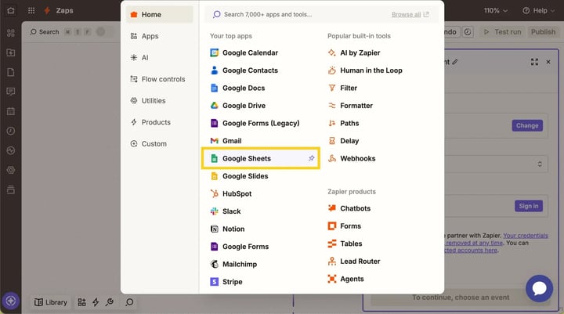Screen dimensions: 564x314
Task: Click the lightning bolt icon in bottom toolbar
Action: click(96, 302)
